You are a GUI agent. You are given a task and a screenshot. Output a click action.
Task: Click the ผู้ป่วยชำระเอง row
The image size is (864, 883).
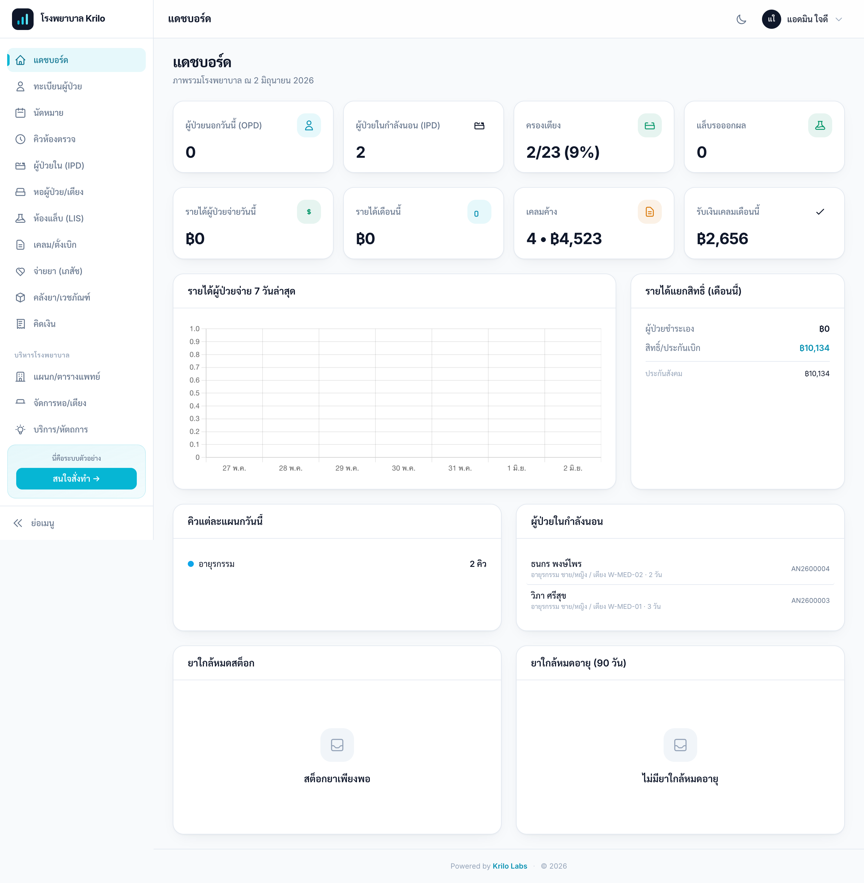[737, 328]
